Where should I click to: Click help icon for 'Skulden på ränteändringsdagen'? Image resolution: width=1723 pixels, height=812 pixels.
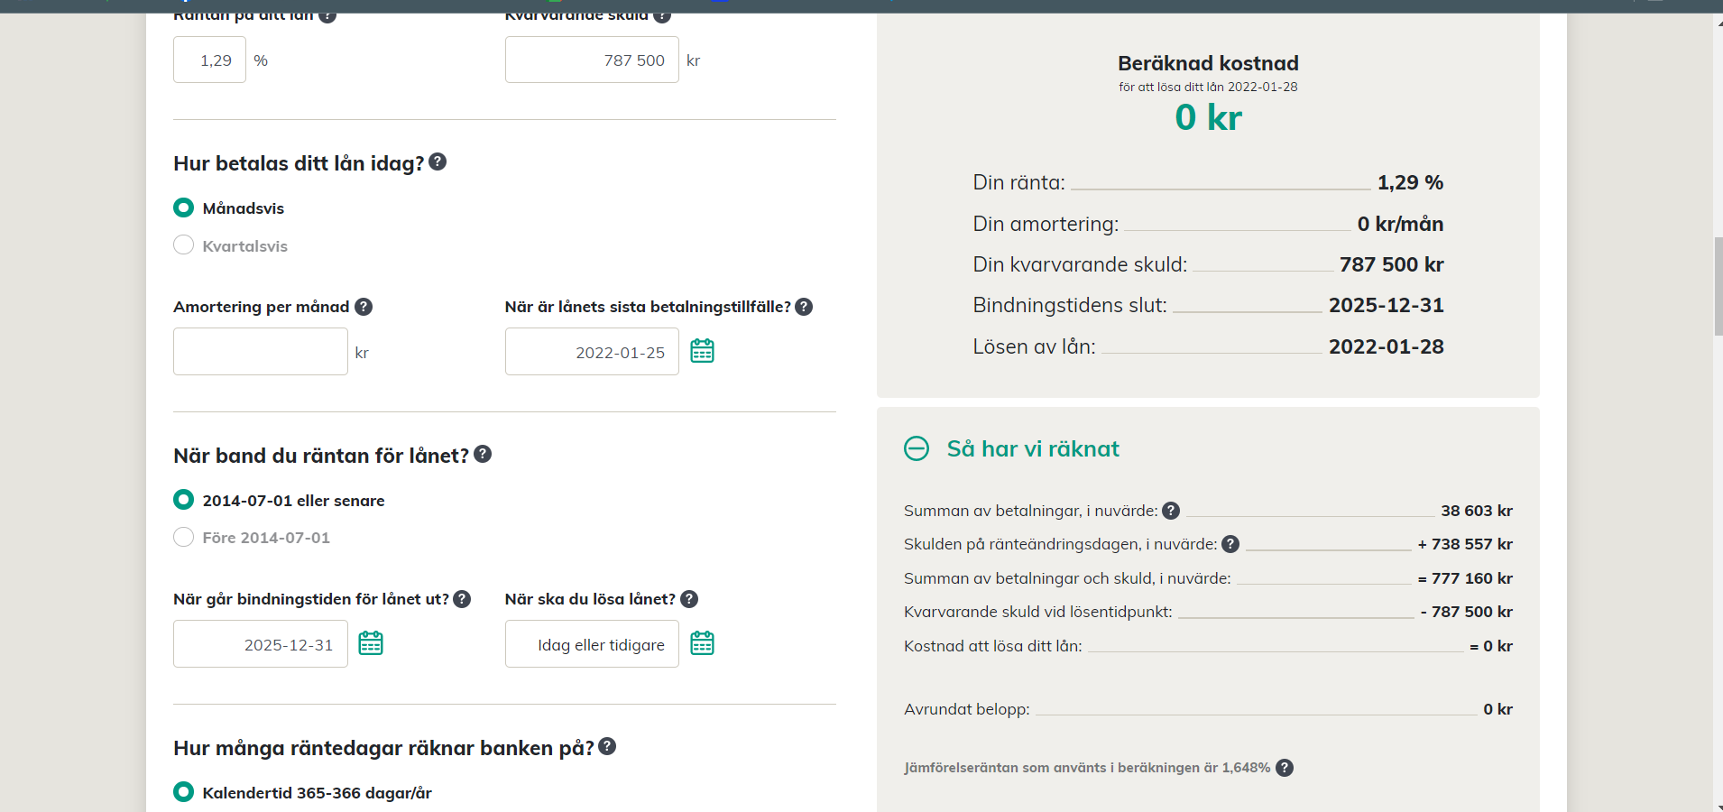click(x=1230, y=544)
